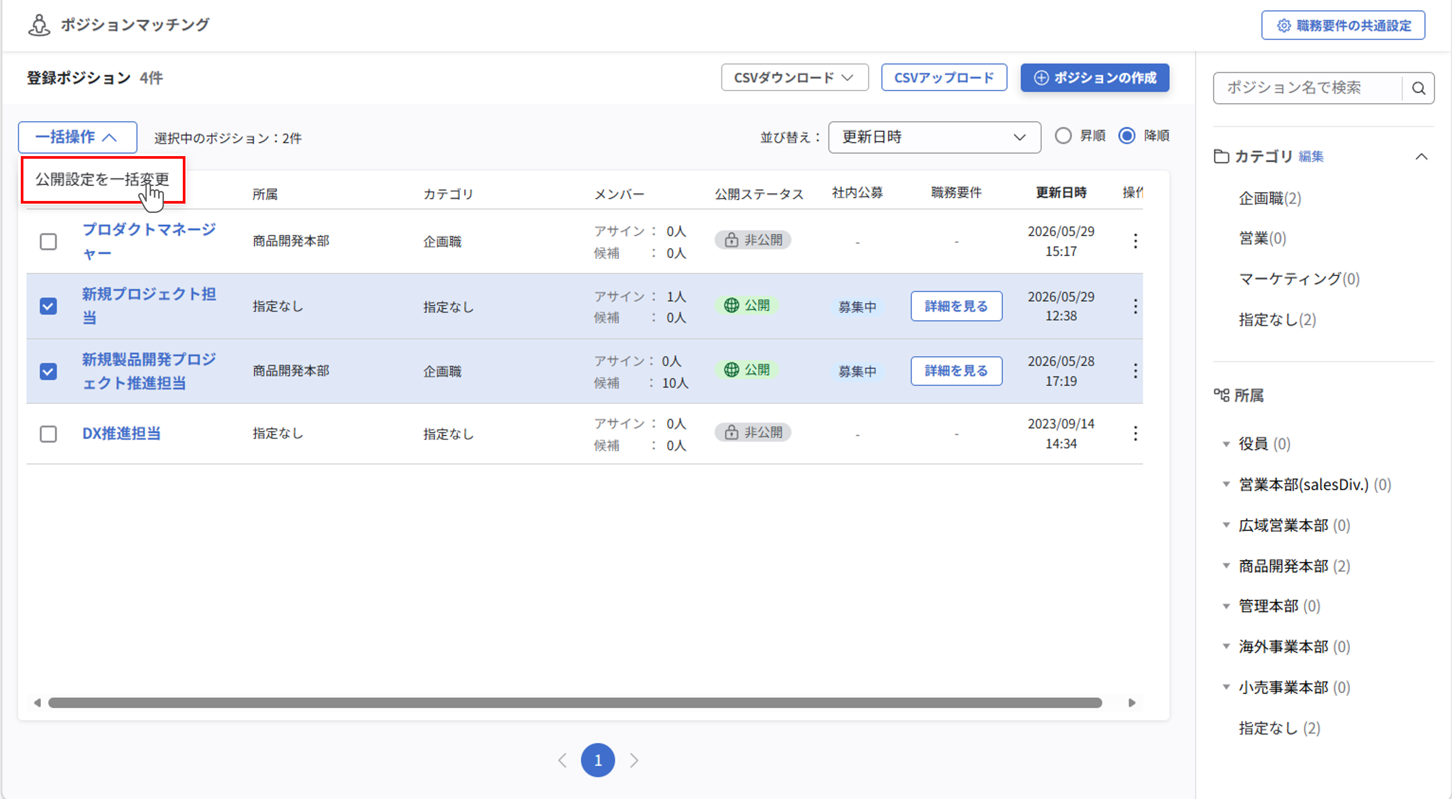The width and height of the screenshot is (1452, 799).
Task: Click the scrollbar right arrow
Action: point(1131,703)
